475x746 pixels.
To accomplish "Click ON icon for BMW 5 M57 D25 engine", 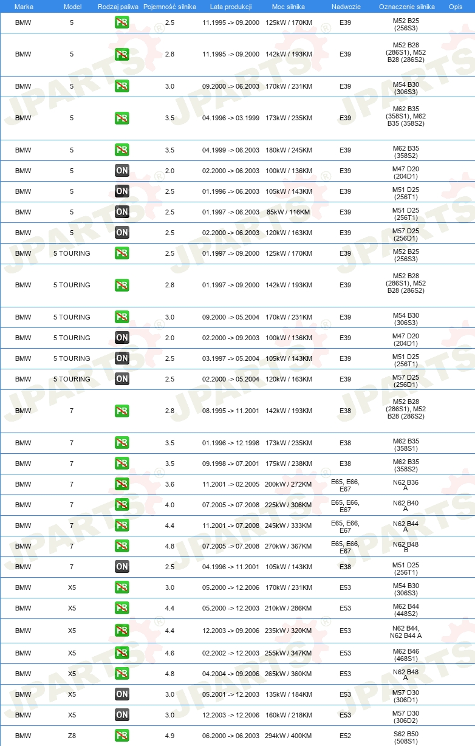I will click(x=122, y=233).
